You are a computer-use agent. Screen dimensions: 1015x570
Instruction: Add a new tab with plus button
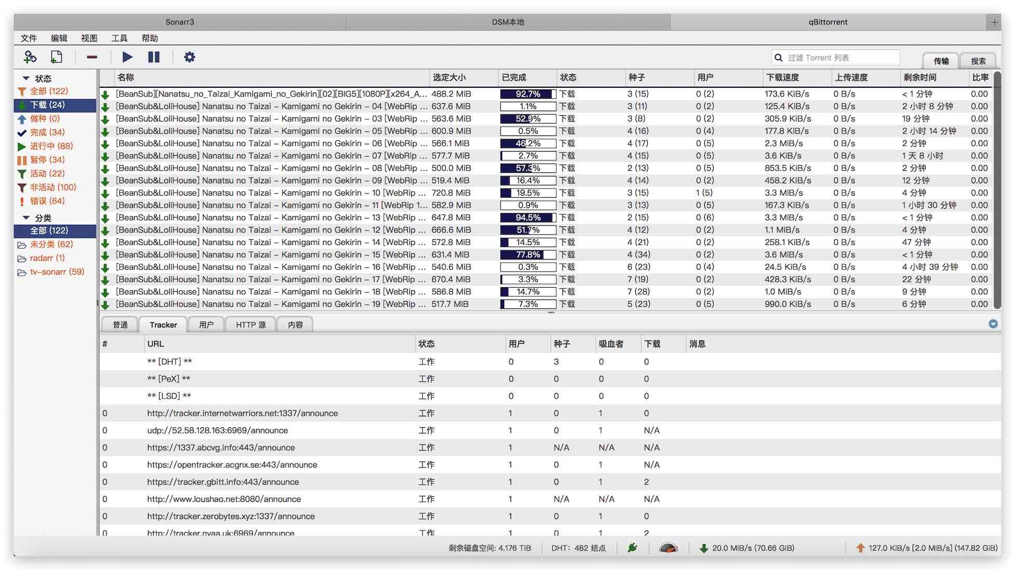pos(994,22)
